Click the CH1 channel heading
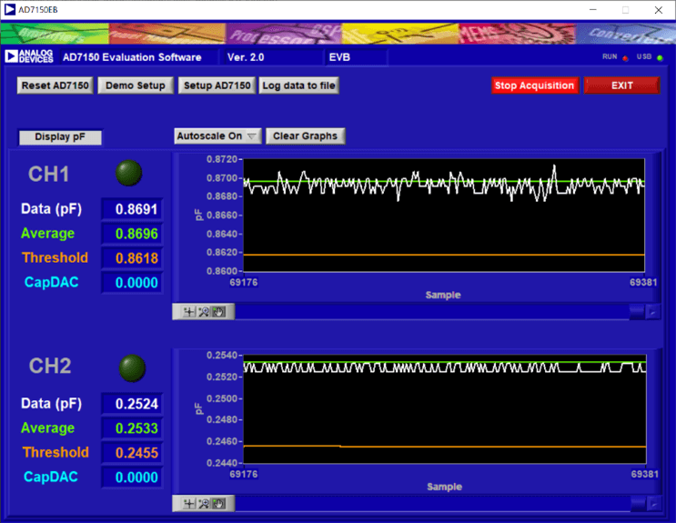This screenshot has width=676, height=523. point(49,175)
